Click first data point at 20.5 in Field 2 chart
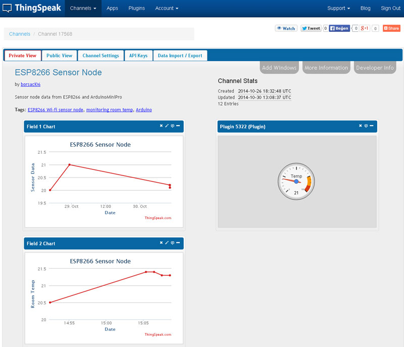Viewport: 404px width, 347px height. coord(50,302)
